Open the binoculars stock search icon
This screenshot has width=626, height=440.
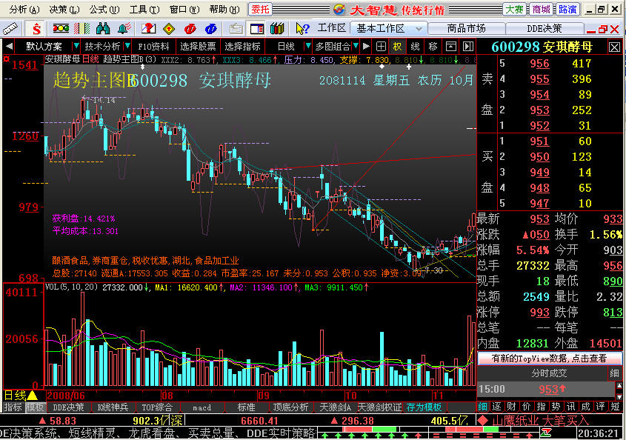pos(103,28)
